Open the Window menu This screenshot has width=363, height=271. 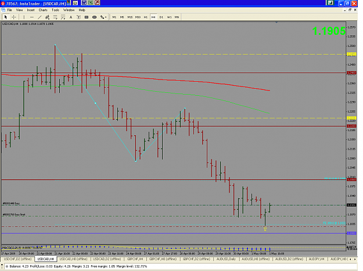[69, 10]
